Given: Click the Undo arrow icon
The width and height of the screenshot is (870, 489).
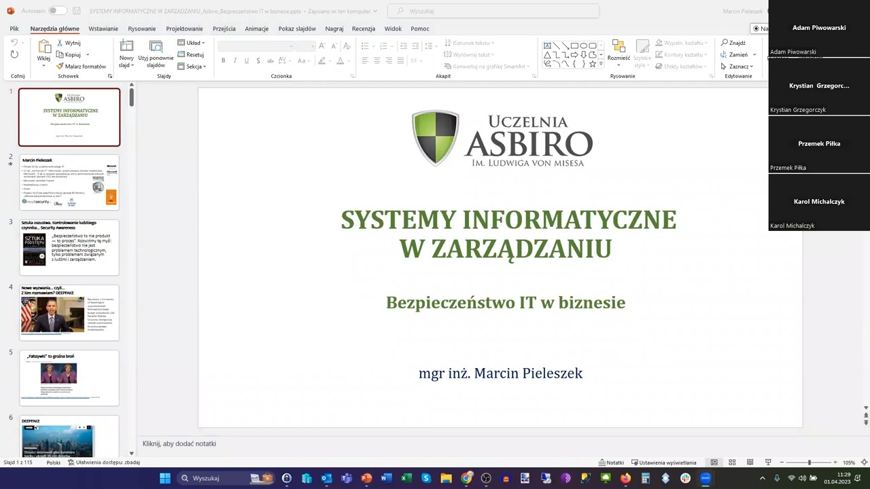Looking at the screenshot, I should coord(14,43).
